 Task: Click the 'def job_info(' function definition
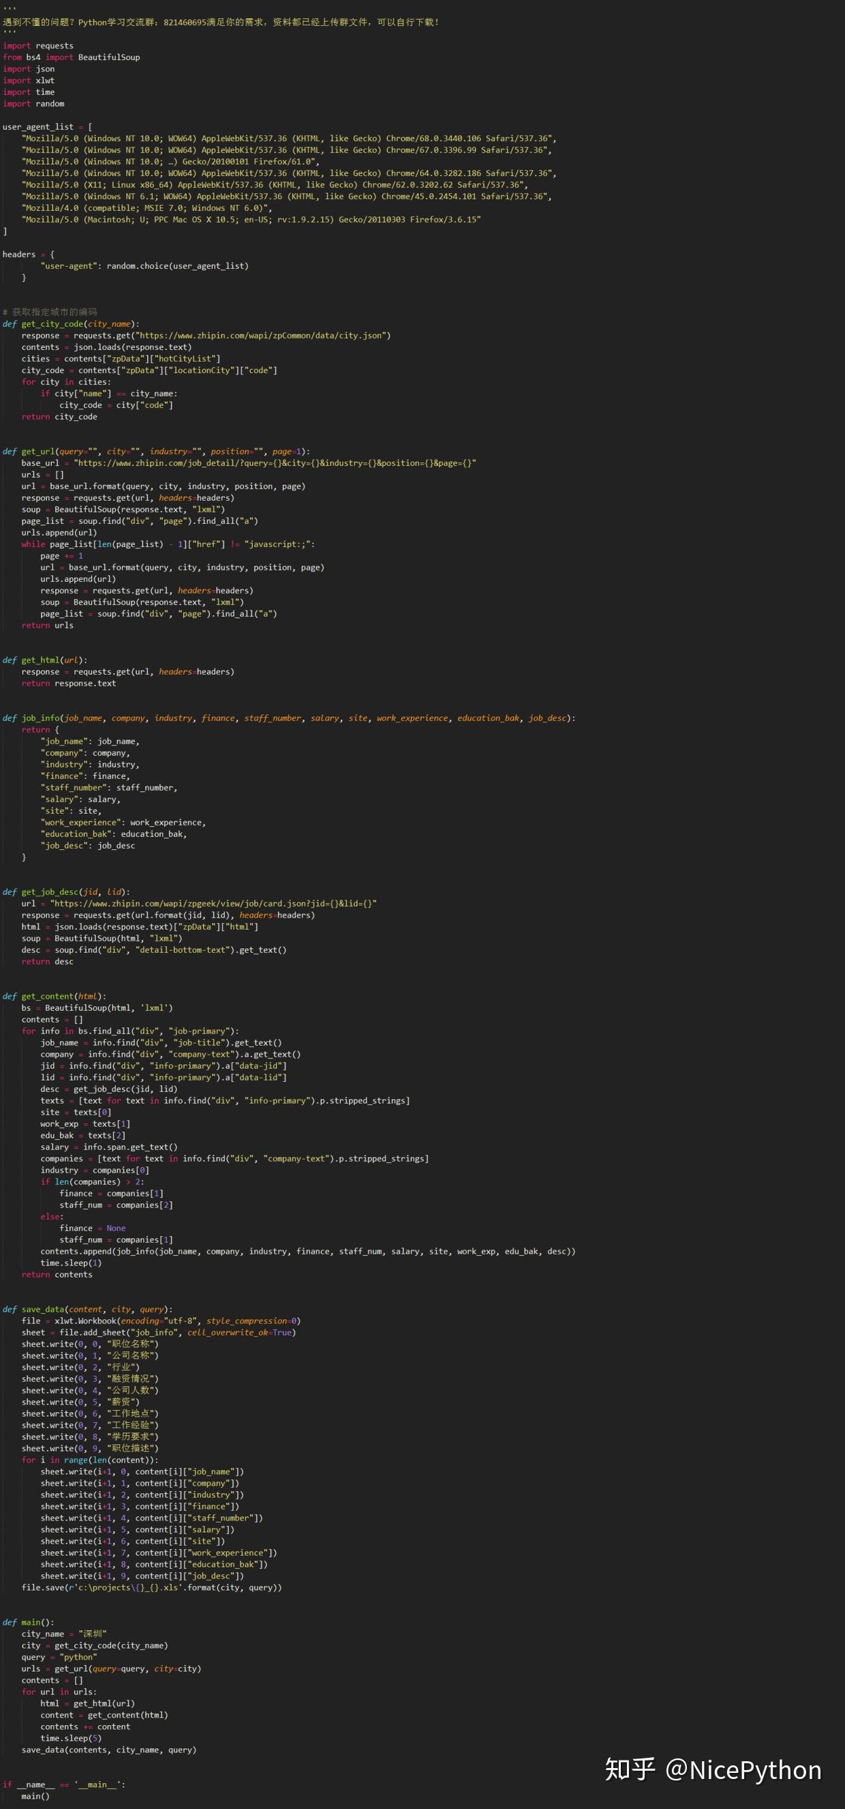[288, 718]
